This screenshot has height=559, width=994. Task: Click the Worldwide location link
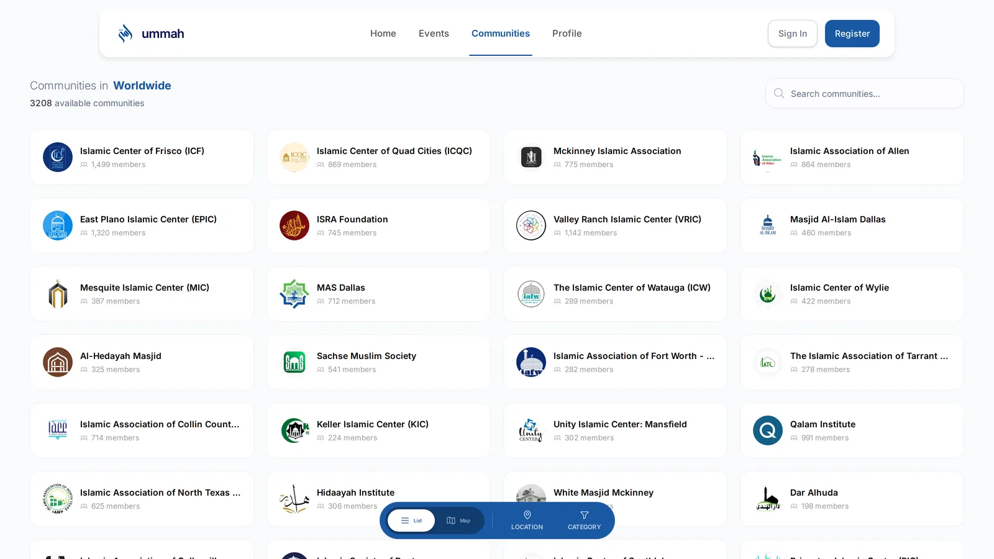(142, 86)
